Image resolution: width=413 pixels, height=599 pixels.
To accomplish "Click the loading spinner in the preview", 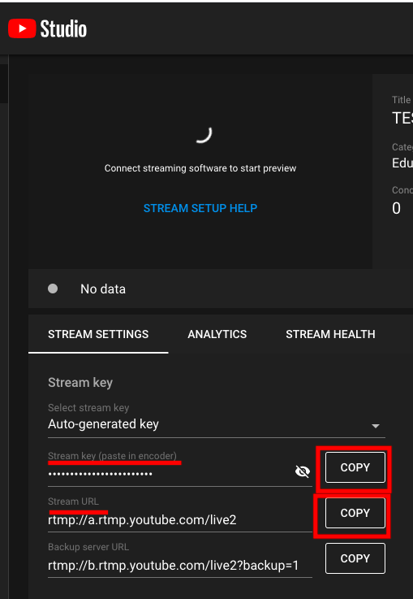I will coord(204,135).
